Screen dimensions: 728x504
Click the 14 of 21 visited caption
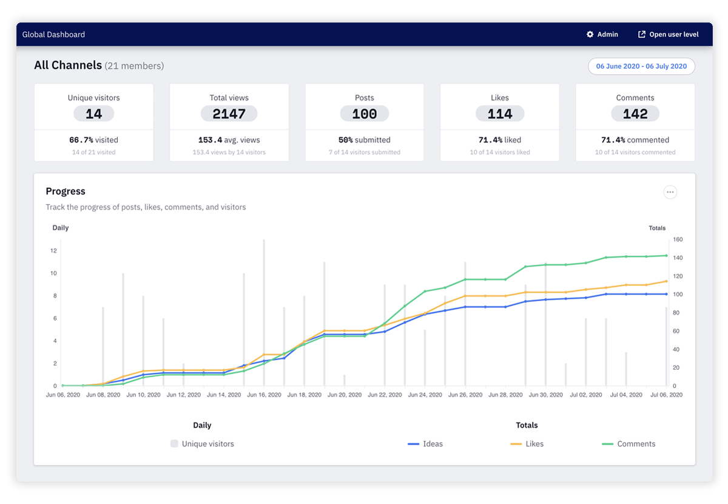94,152
